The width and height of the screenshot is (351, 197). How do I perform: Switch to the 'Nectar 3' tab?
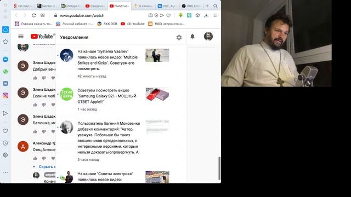[x=47, y=6]
